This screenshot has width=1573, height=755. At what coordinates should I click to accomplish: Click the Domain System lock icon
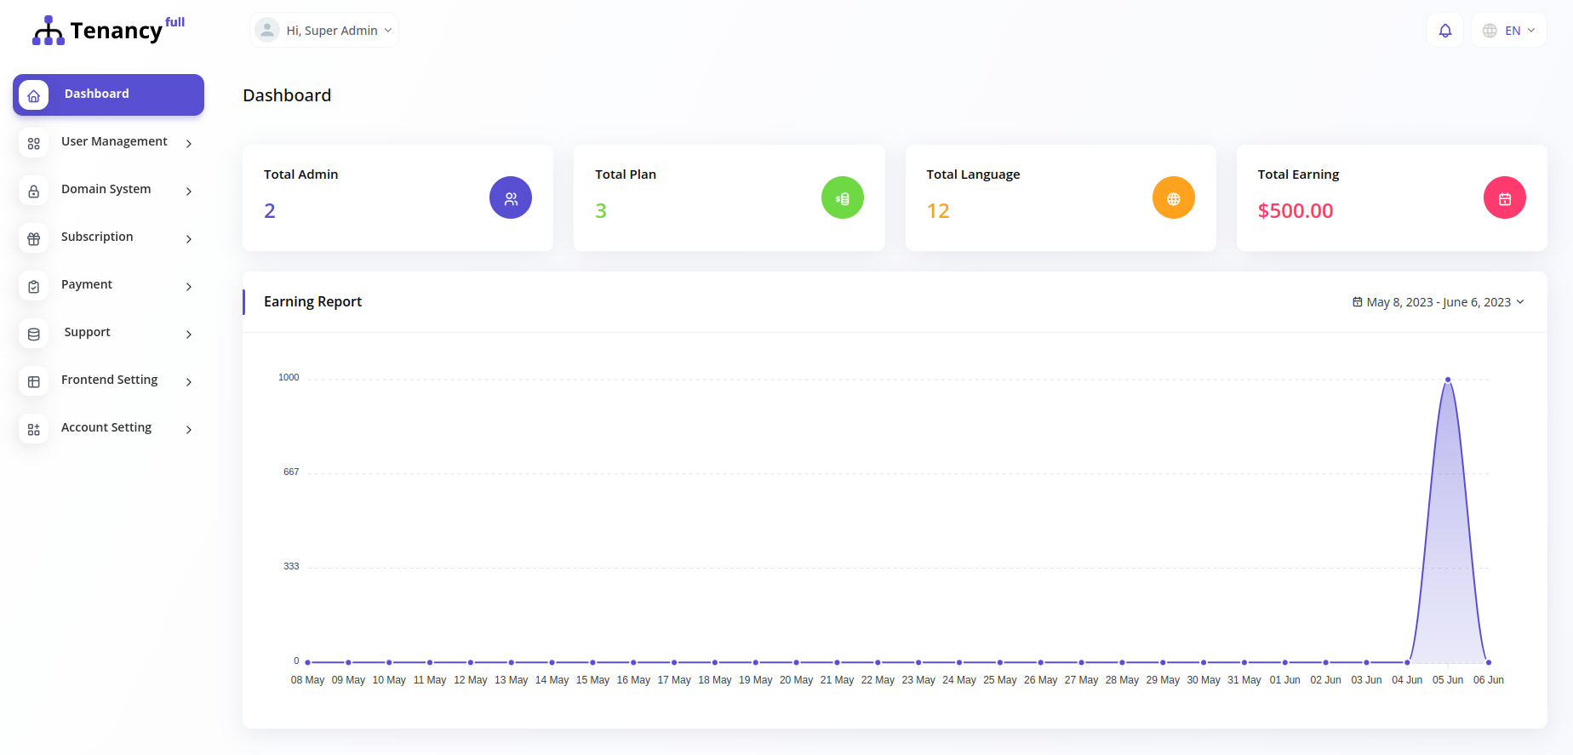pos(34,192)
